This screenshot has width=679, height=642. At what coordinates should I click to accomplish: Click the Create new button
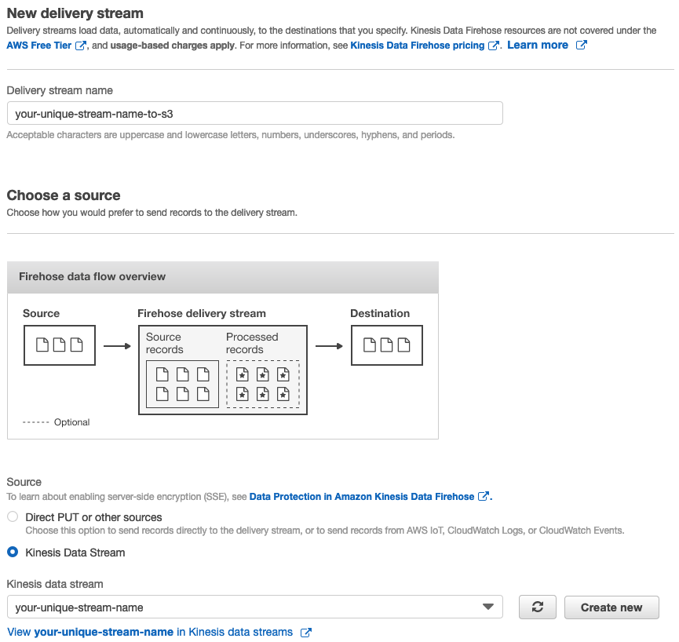611,607
